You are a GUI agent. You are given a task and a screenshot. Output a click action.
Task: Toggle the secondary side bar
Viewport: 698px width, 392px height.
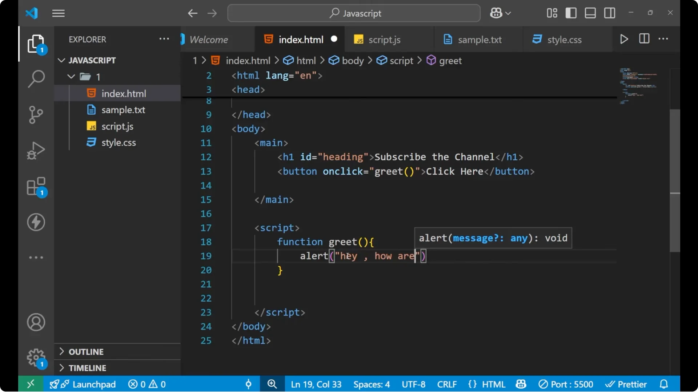pyautogui.click(x=609, y=13)
